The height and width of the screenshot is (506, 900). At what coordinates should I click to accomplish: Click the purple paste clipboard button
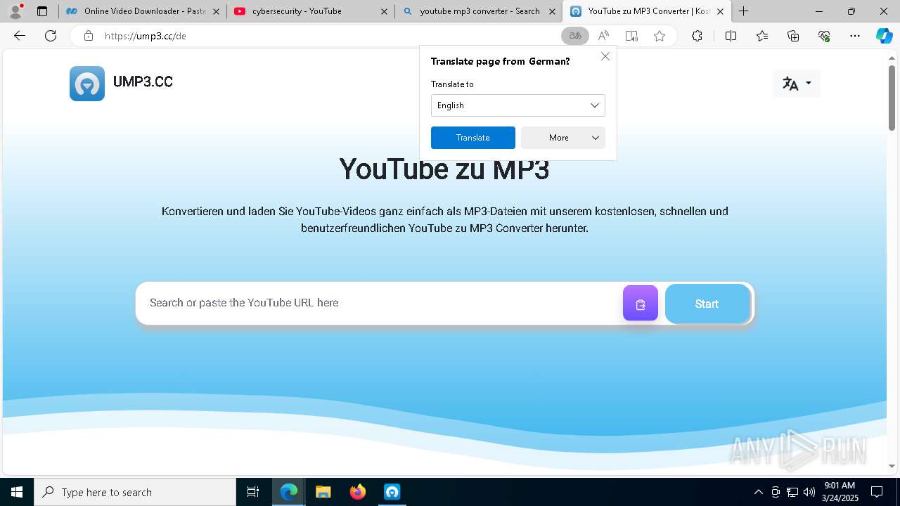pyautogui.click(x=641, y=304)
